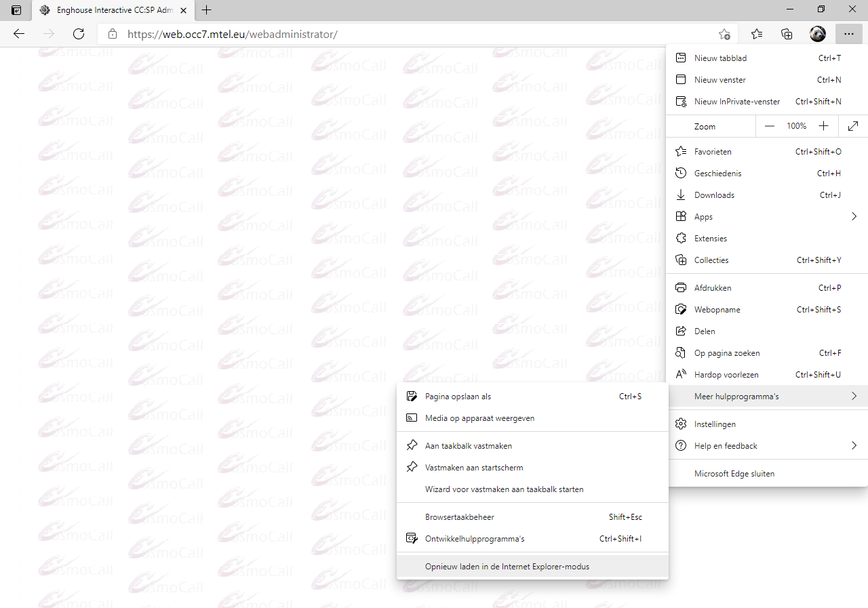Go back using the back arrow

[x=19, y=34]
